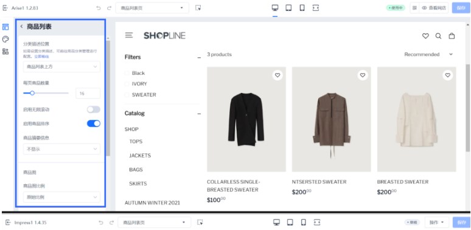The height and width of the screenshot is (230, 471).
Task: Undo the last change in Arise1 editor
Action: point(99,8)
